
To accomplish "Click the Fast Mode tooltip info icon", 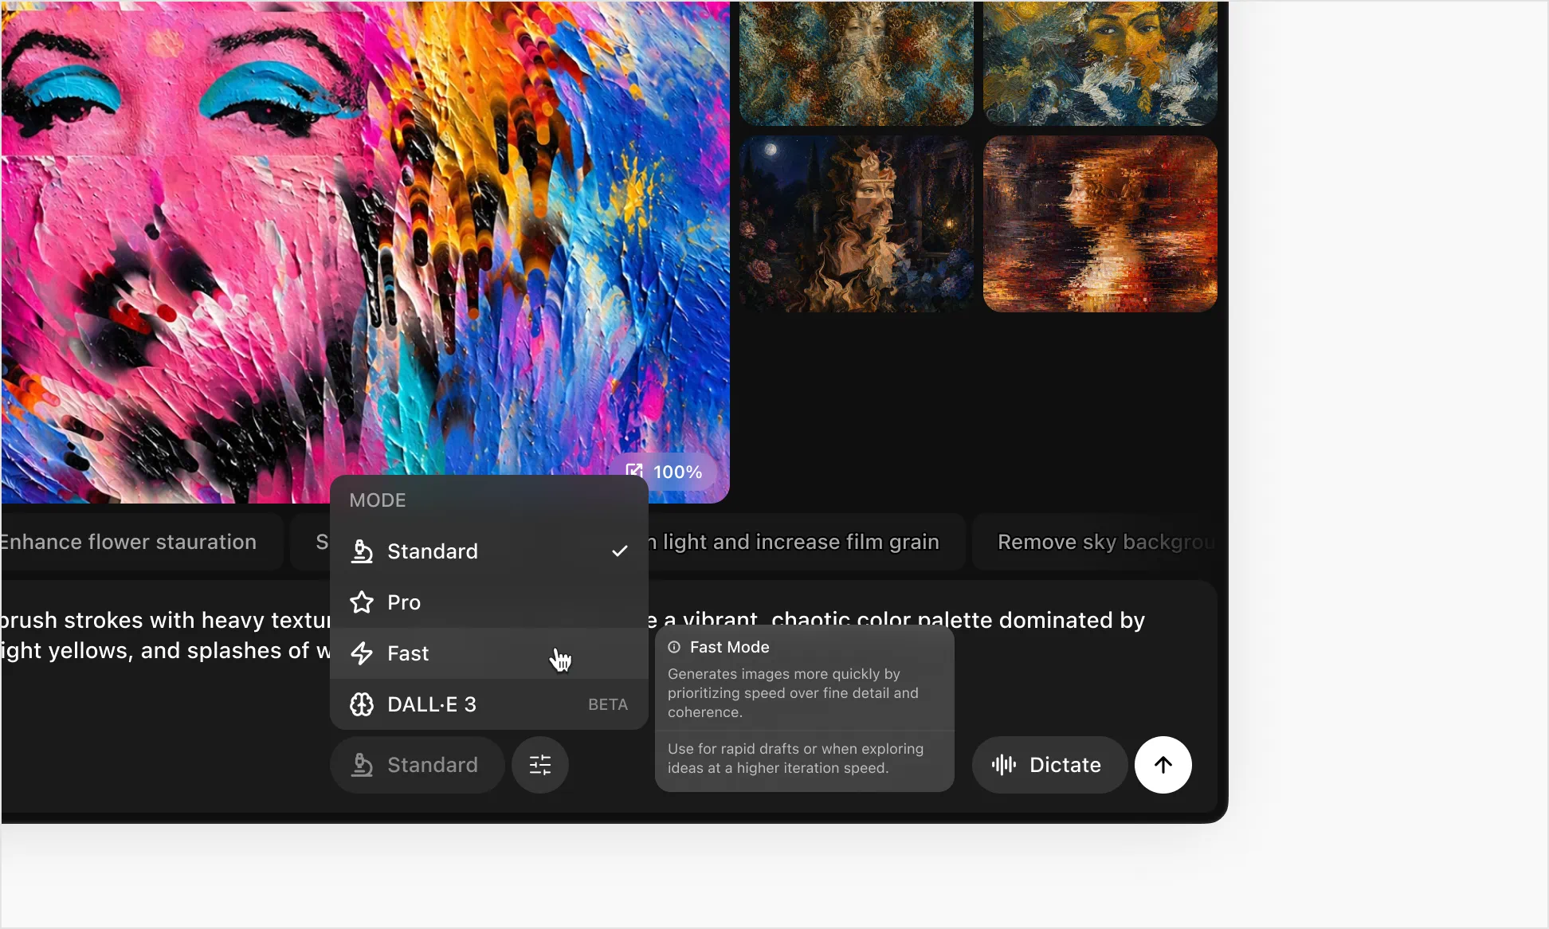I will (674, 647).
